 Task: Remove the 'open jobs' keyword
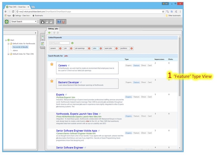(x=117, y=48)
